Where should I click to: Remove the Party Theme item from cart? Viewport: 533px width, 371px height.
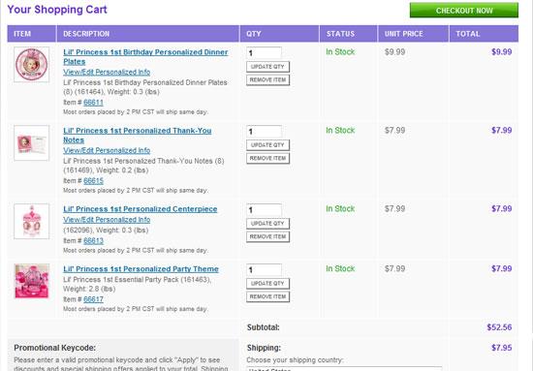[x=267, y=296]
